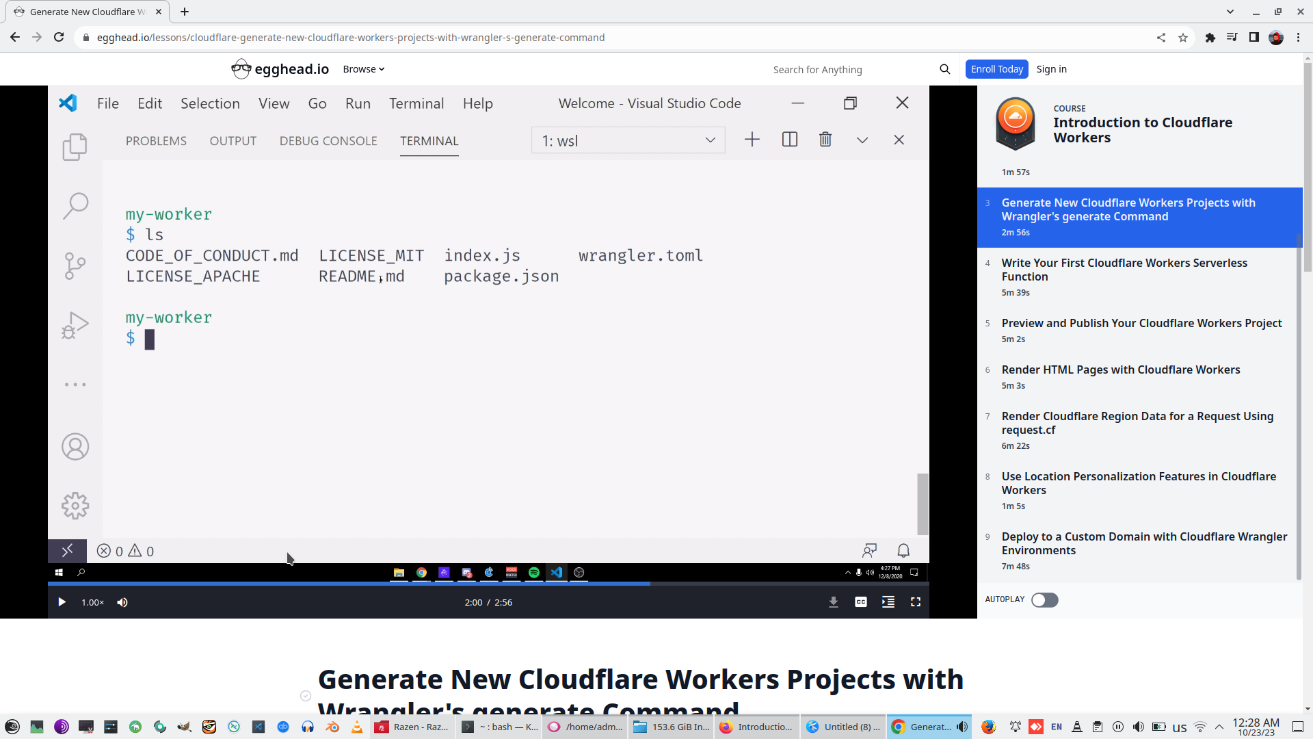The width and height of the screenshot is (1313, 739).
Task: Download the lesson video
Action: 834,602
